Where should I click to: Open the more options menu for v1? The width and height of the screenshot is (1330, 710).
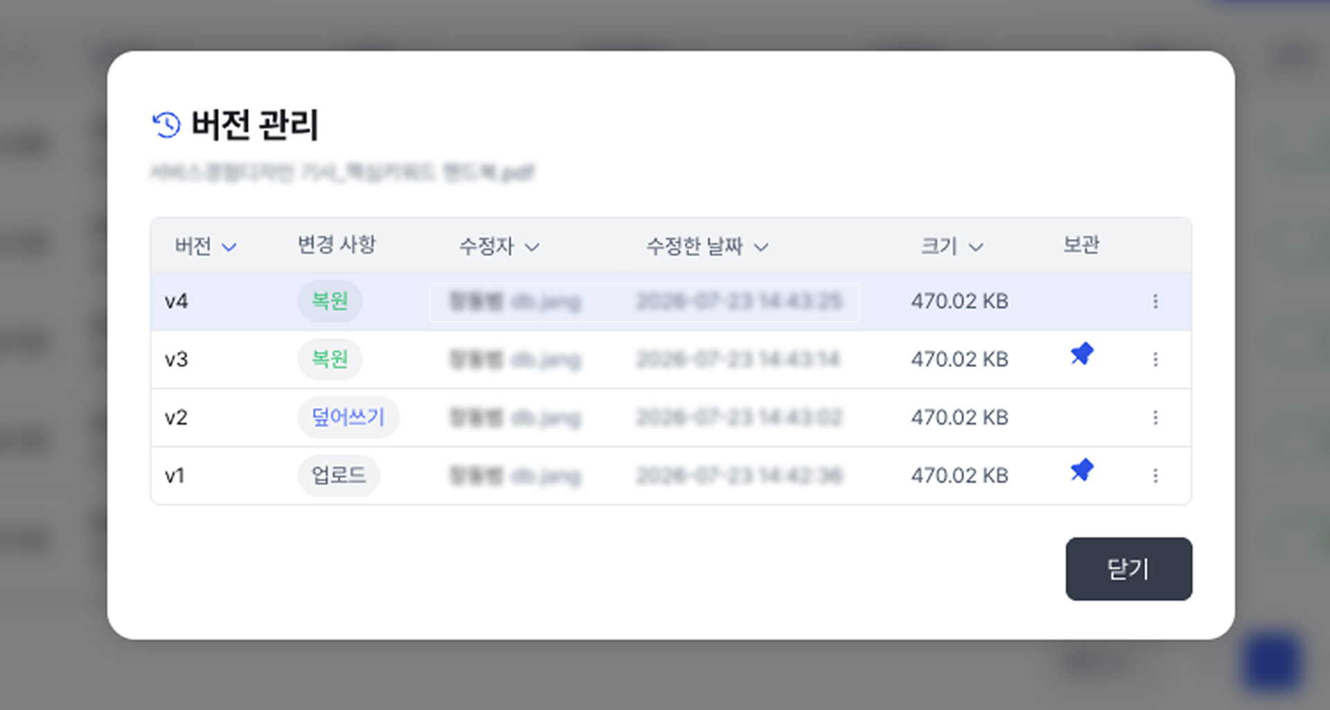(x=1155, y=476)
